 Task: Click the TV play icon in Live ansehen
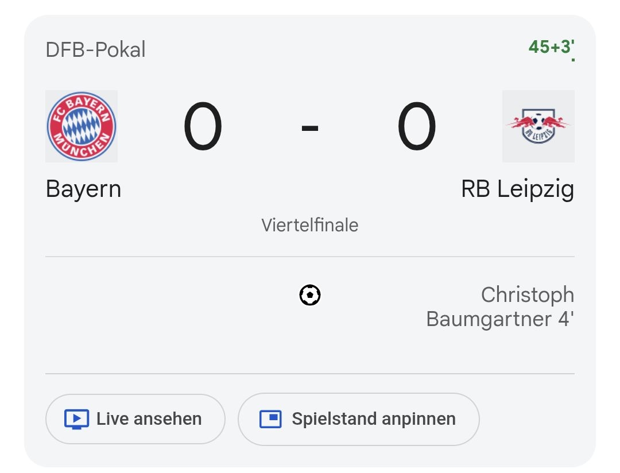click(76, 419)
